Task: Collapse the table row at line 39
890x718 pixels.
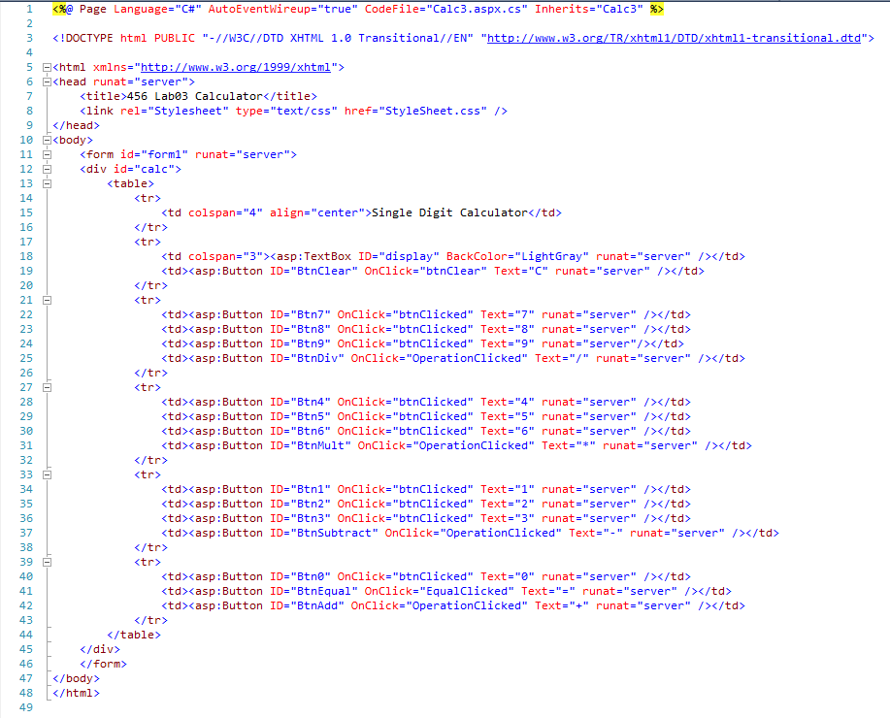Action: point(48,562)
